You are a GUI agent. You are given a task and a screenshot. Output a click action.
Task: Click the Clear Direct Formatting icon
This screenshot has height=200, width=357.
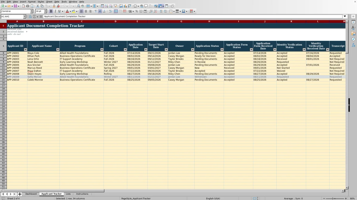click(58, 6)
